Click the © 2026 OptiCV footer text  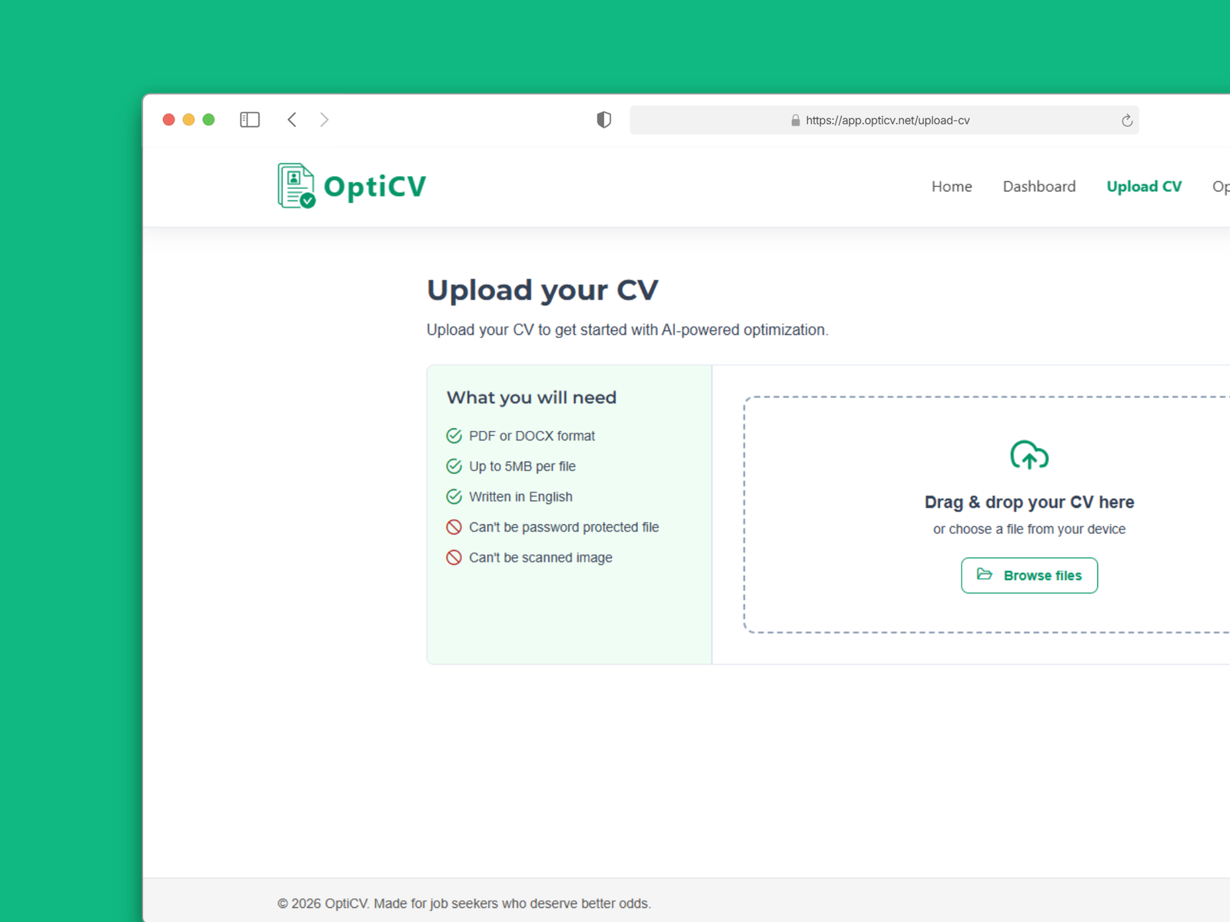464,904
